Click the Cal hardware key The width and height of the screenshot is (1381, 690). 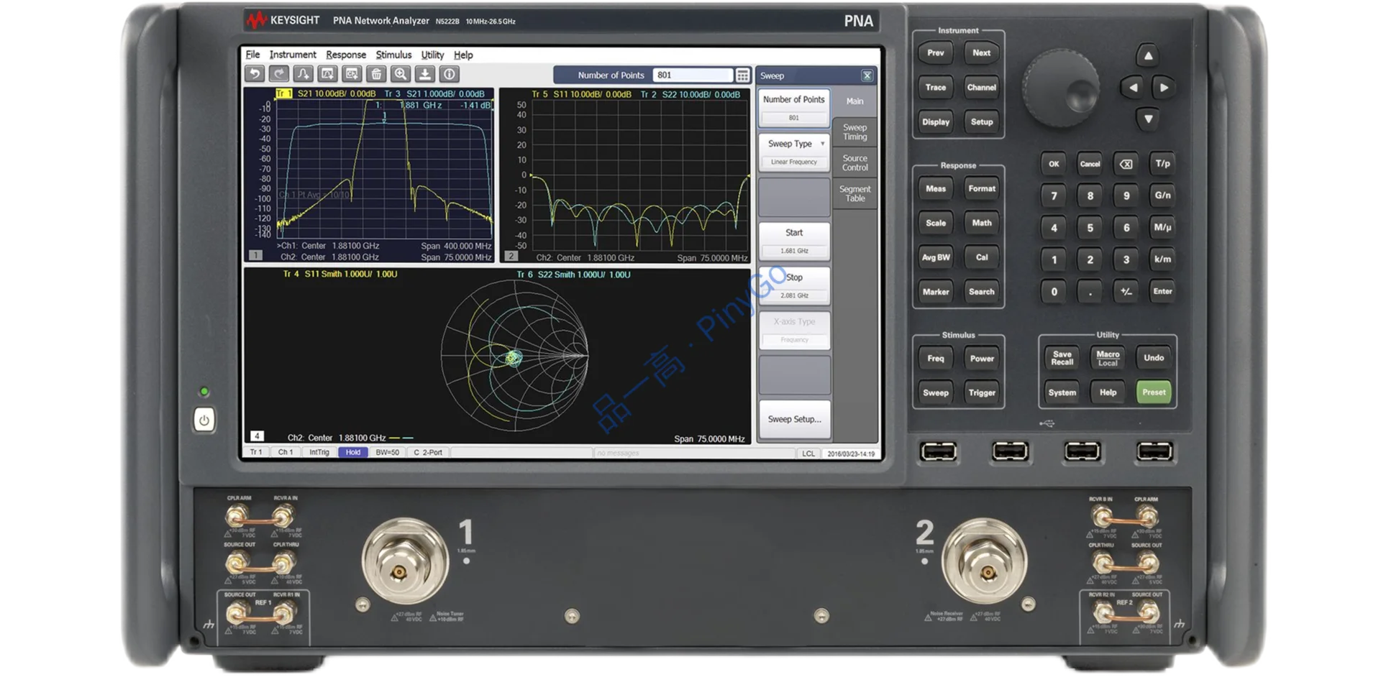(x=982, y=257)
